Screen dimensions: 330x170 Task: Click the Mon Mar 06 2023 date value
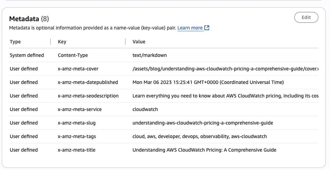(x=208, y=82)
